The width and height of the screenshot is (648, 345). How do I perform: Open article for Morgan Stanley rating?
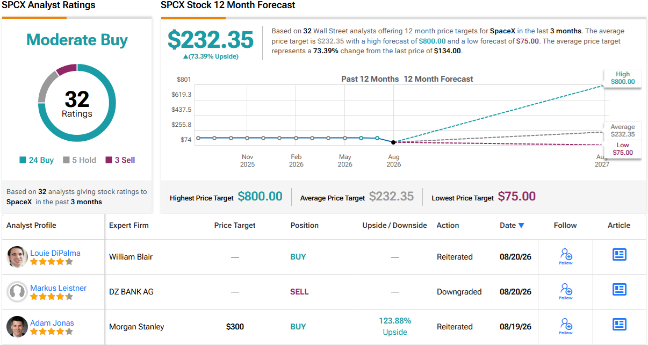pyautogui.click(x=620, y=325)
